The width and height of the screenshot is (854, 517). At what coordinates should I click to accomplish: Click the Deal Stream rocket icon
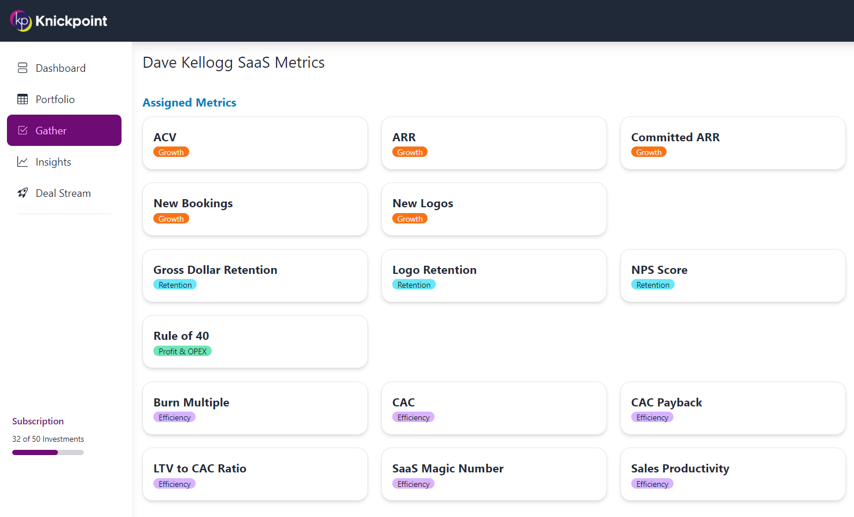(23, 193)
